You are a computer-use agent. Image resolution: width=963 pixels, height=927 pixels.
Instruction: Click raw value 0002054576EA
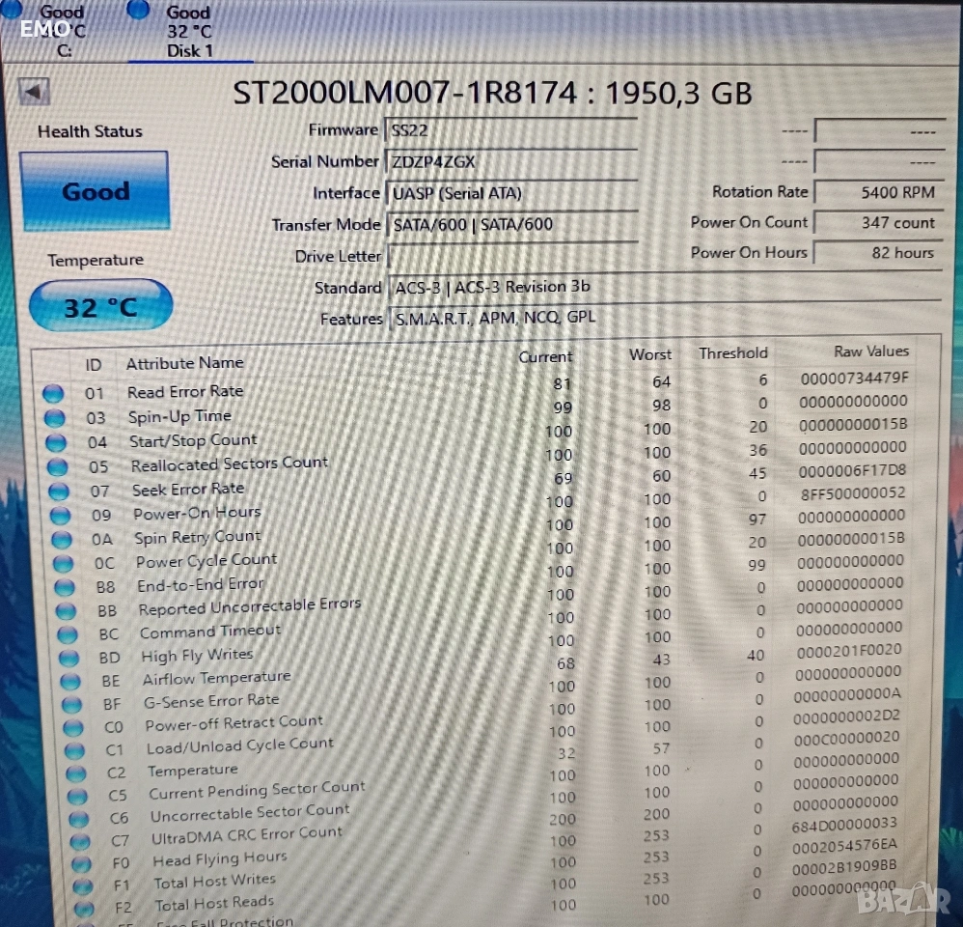(844, 847)
